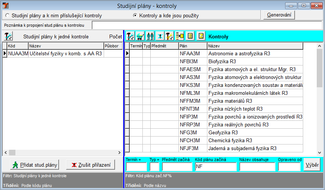Select 'Studijní plány a k nim příslušející kontroly'
Image resolution: width=325 pixels, height=190 pixels.
(x=8, y=16)
